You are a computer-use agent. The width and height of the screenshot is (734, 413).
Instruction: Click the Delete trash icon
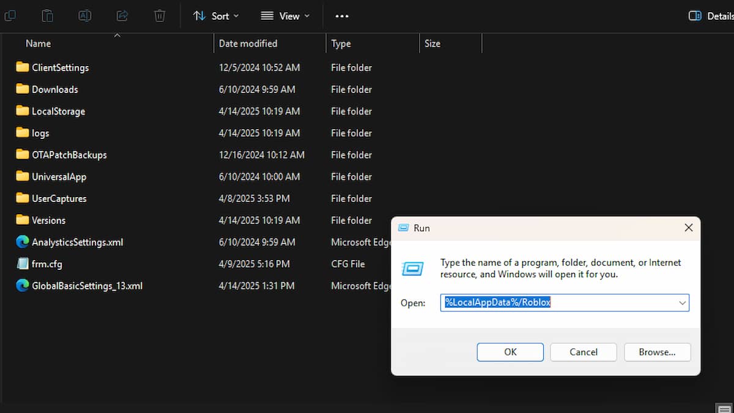pos(159,16)
